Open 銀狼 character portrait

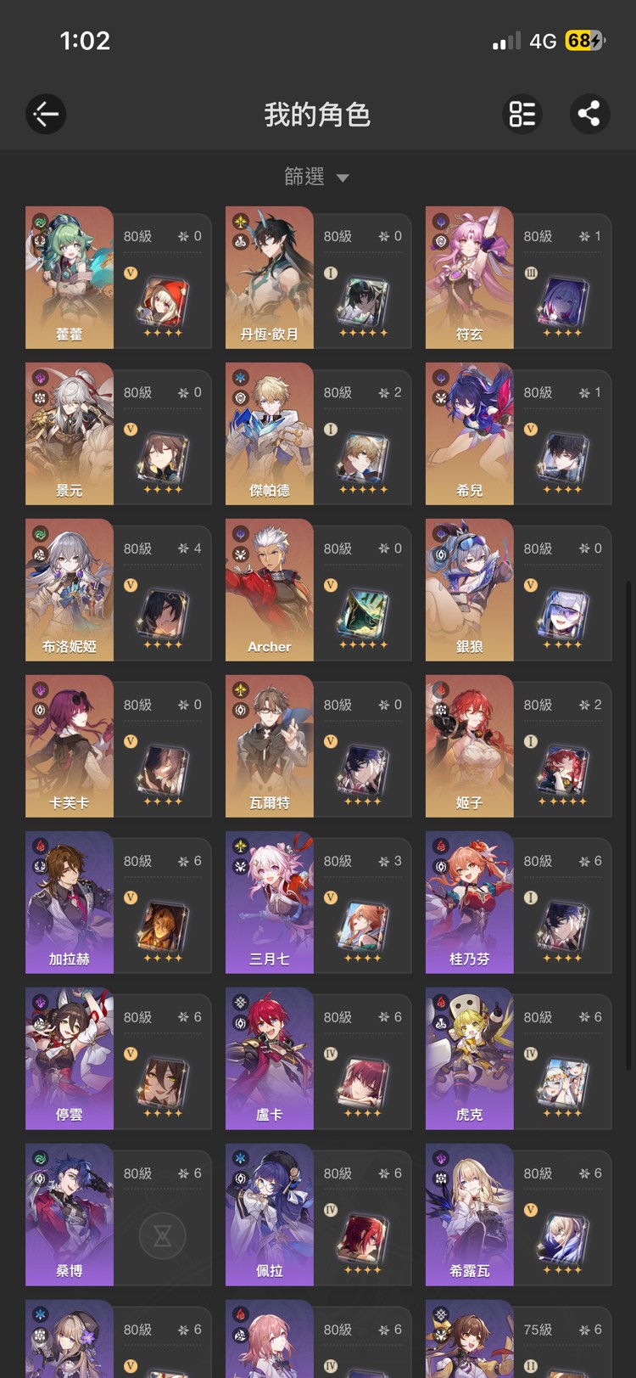click(x=470, y=590)
